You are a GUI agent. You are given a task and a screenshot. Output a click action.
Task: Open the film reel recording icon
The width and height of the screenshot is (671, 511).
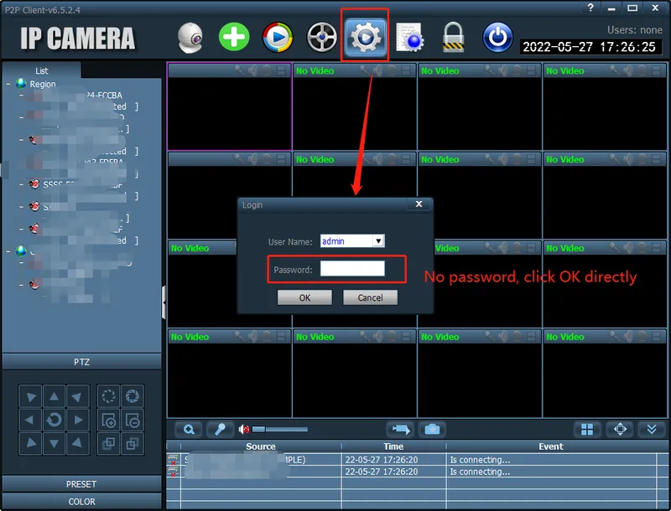click(x=321, y=38)
